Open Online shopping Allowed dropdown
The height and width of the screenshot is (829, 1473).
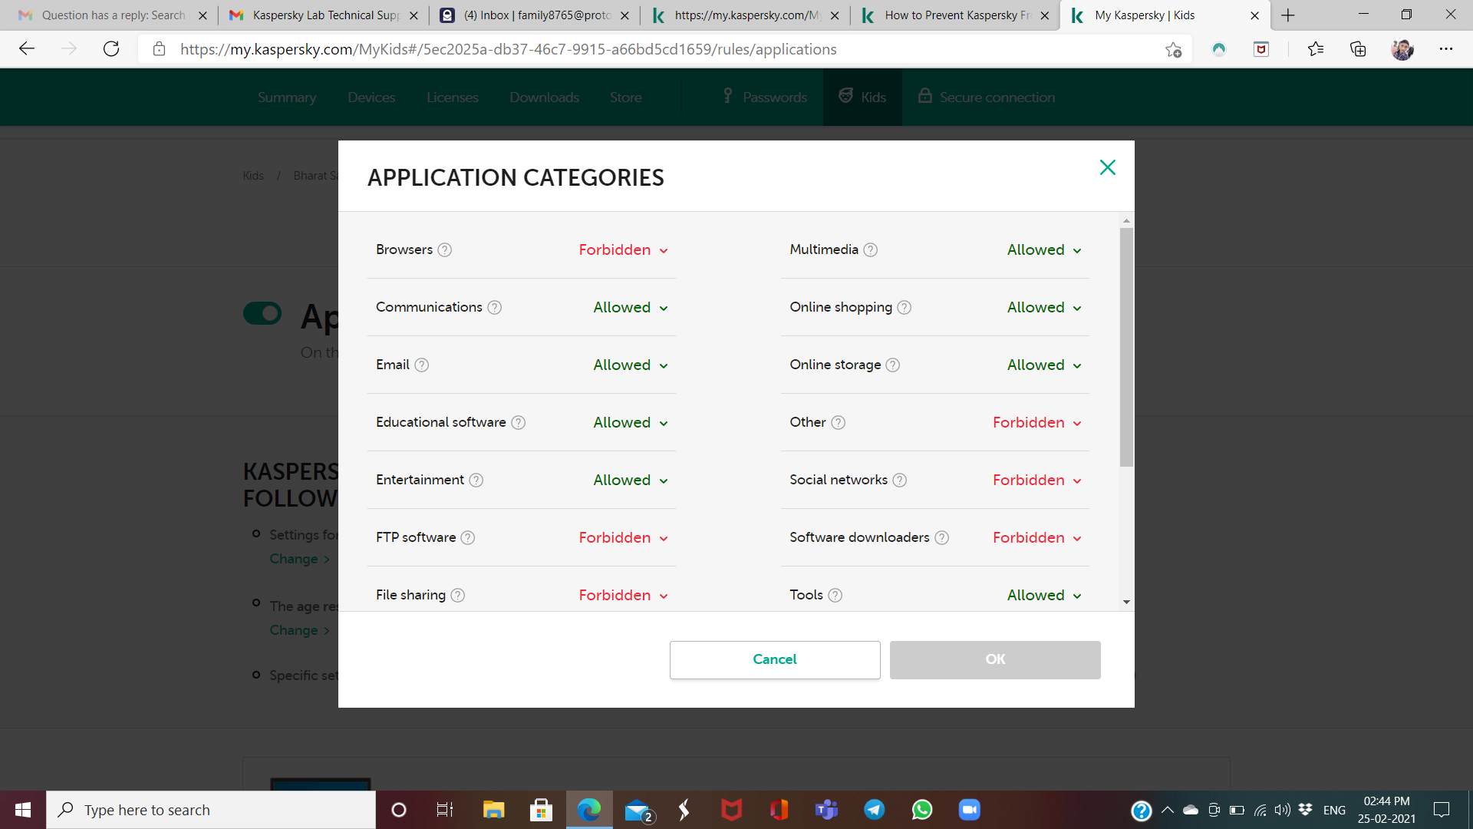[1043, 308]
